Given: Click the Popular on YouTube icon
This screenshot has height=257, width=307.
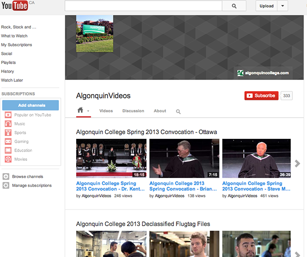Looking at the screenshot, I should (x=8, y=115).
